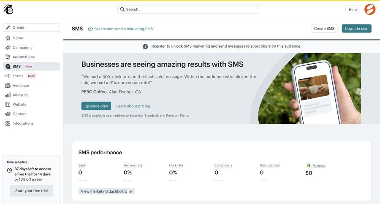Click the New badge next to SMS
The height and width of the screenshot is (204, 380).
pos(29,67)
